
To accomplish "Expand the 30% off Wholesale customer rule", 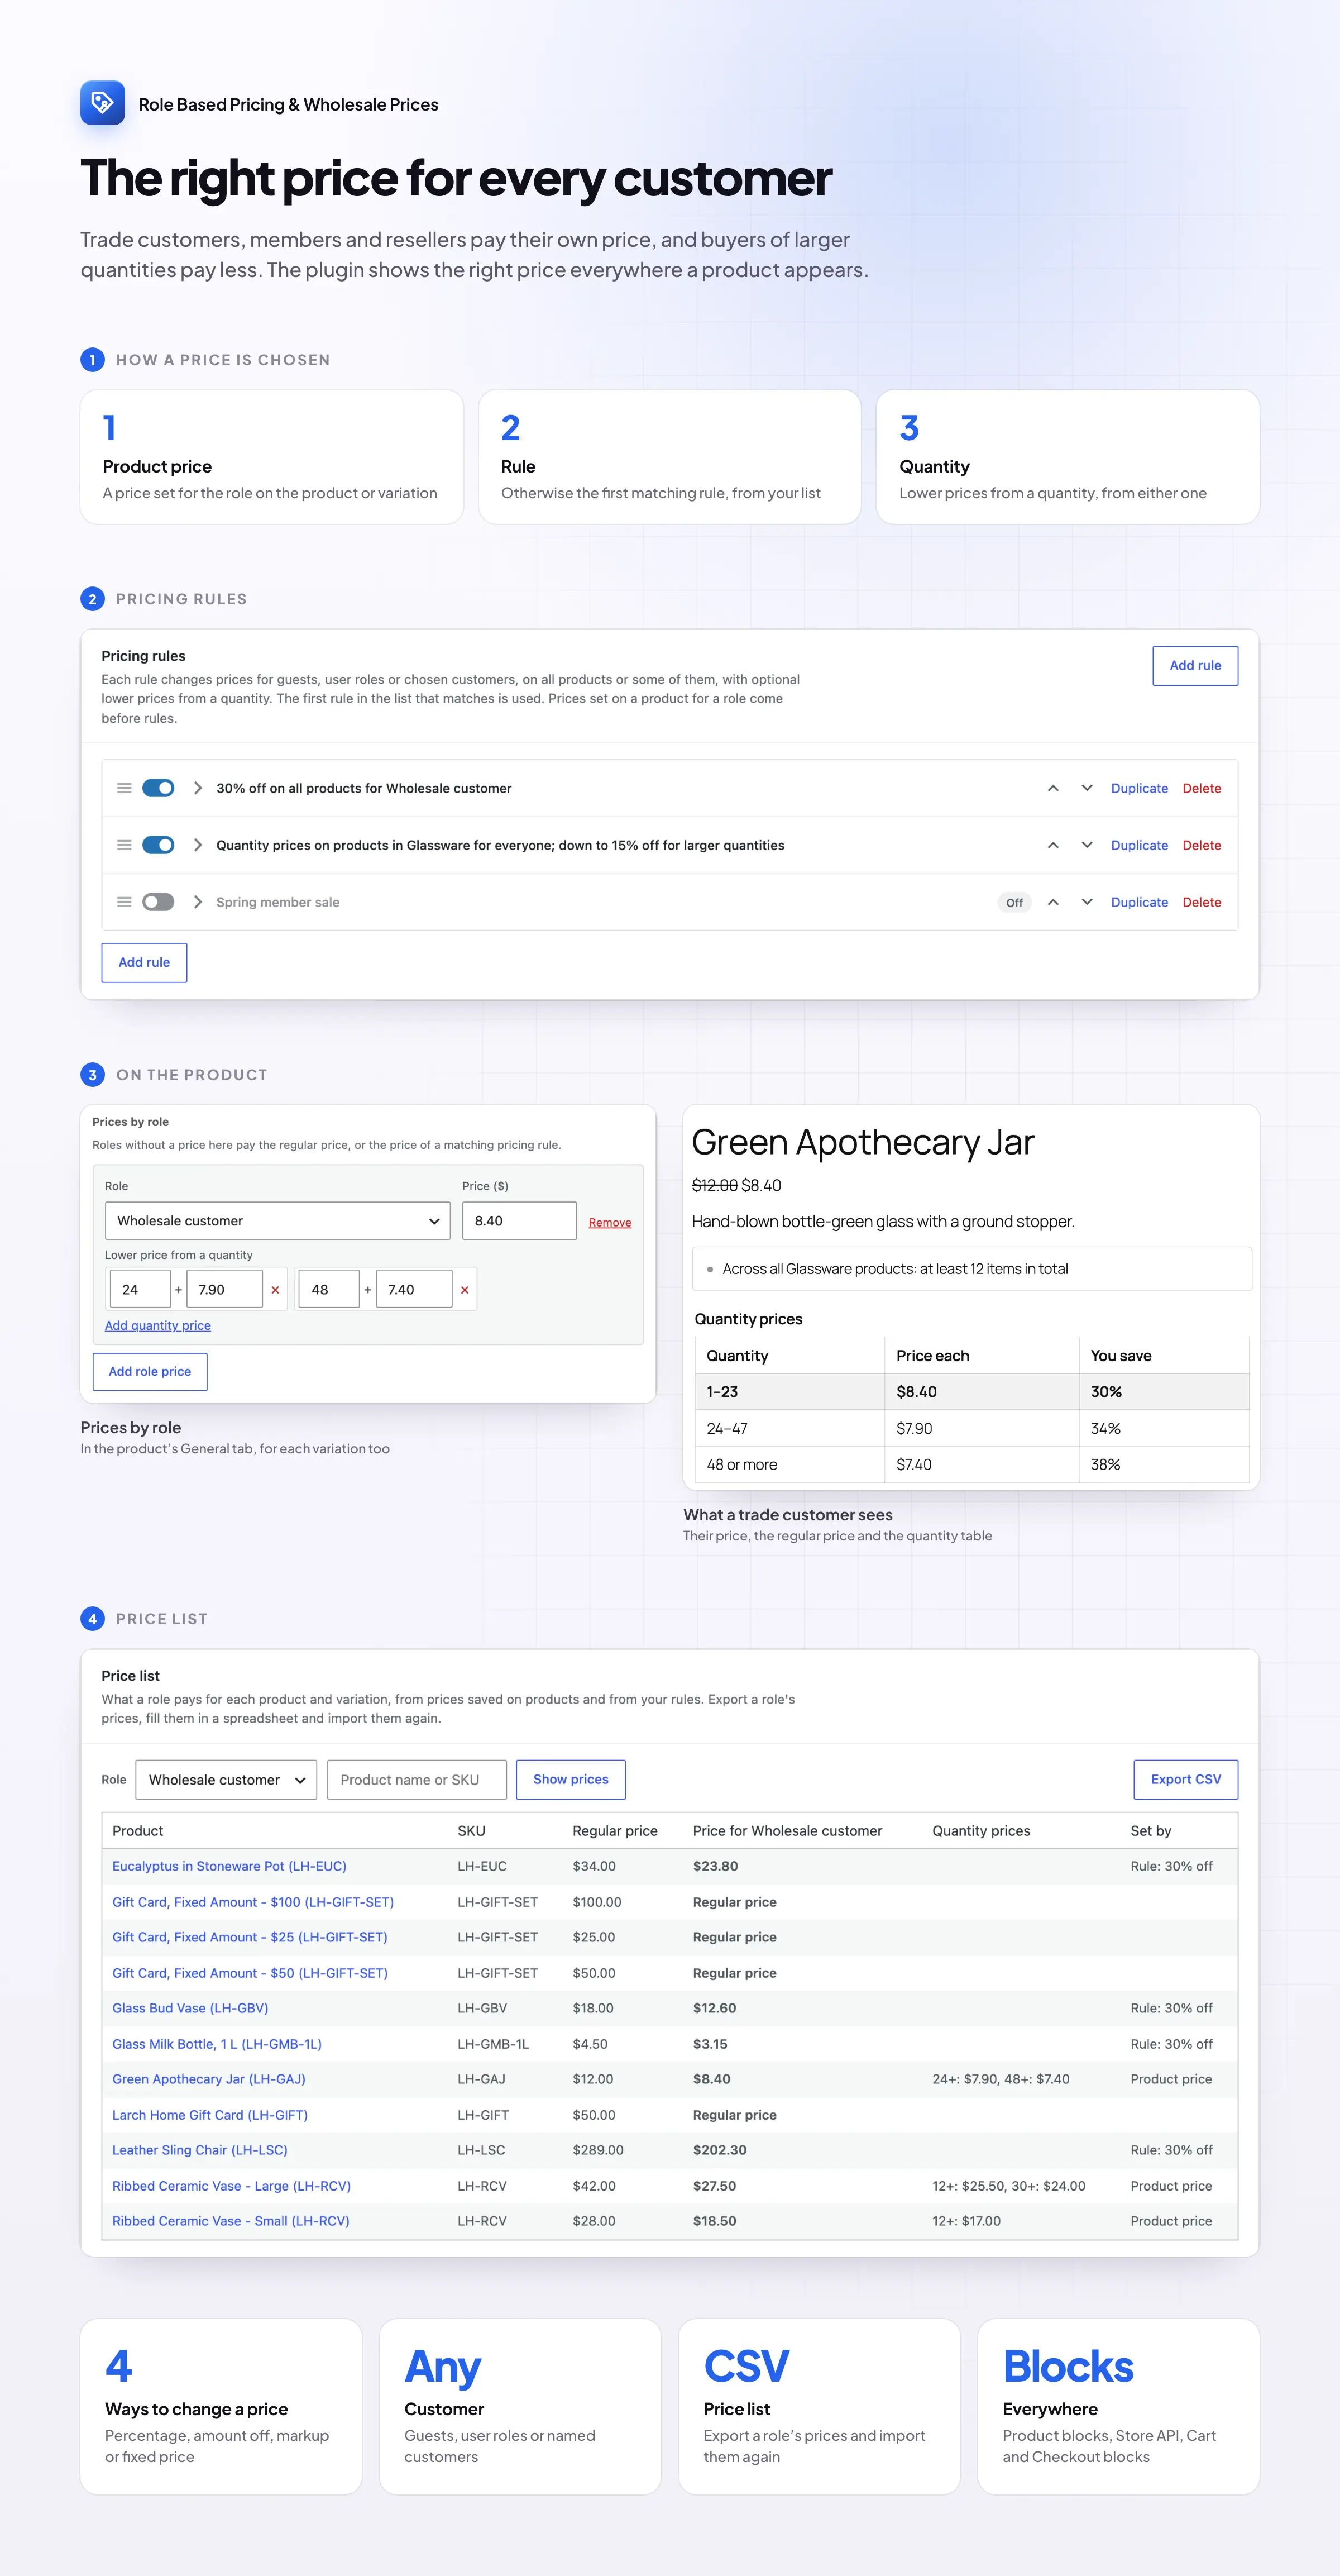I will click(198, 788).
